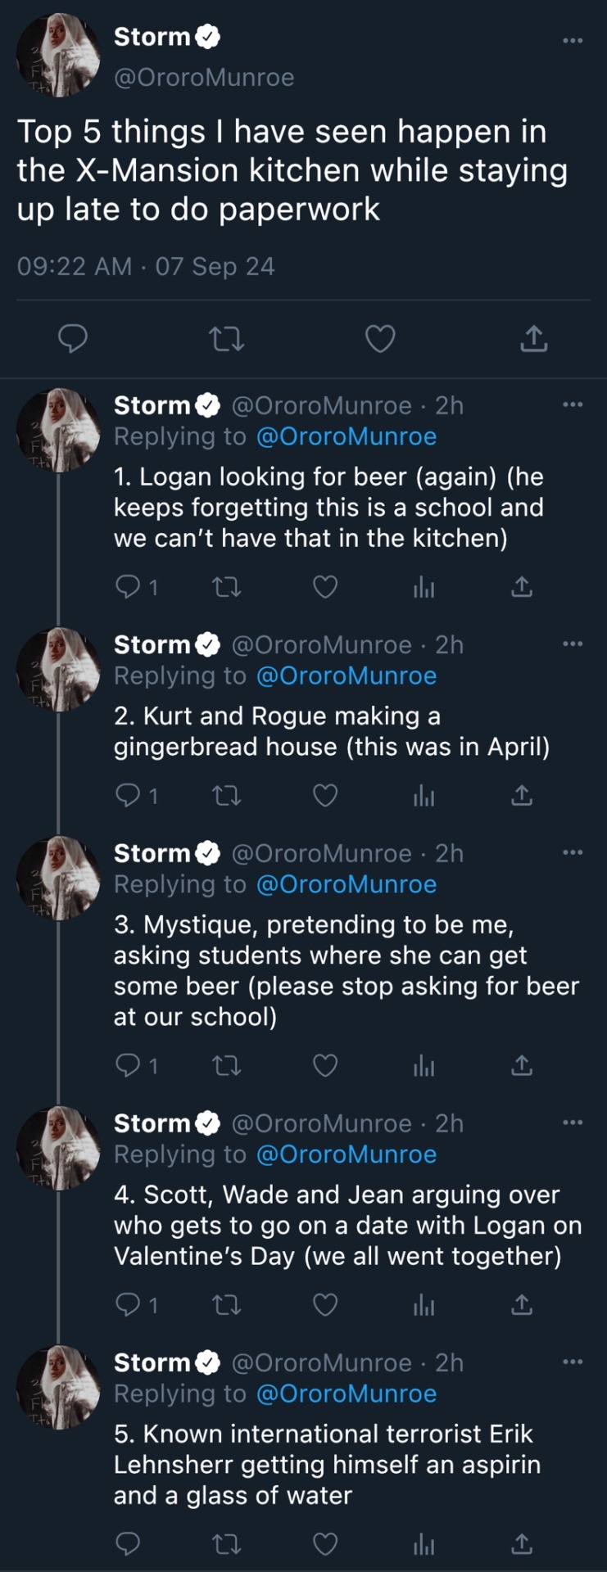Open more options on the gingerbread house reply
Viewport: 607px width, 1572px height.
click(573, 644)
